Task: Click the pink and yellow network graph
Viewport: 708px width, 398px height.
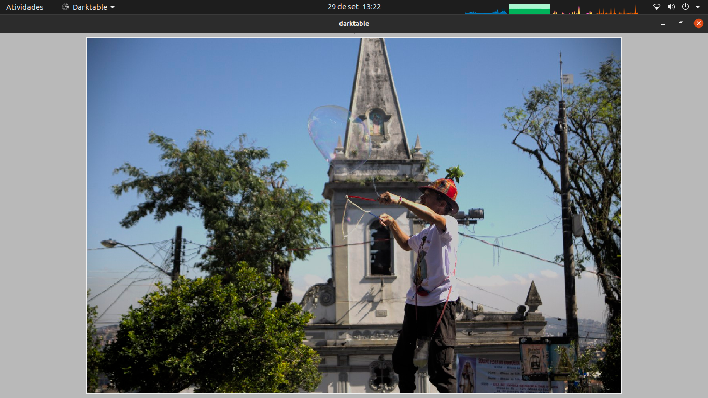Action: coord(573,9)
